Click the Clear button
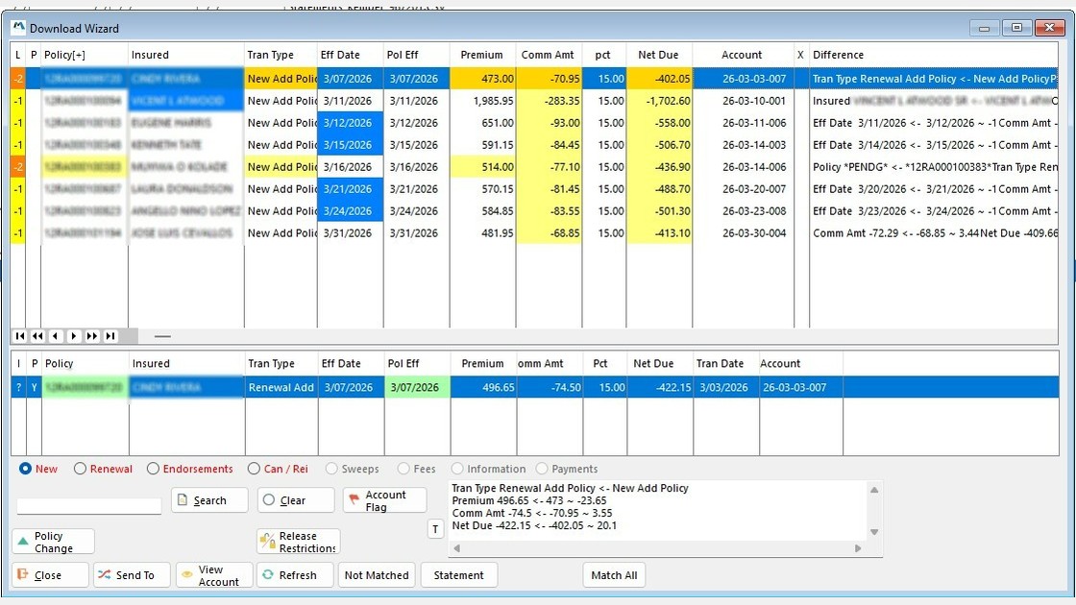 pos(296,500)
